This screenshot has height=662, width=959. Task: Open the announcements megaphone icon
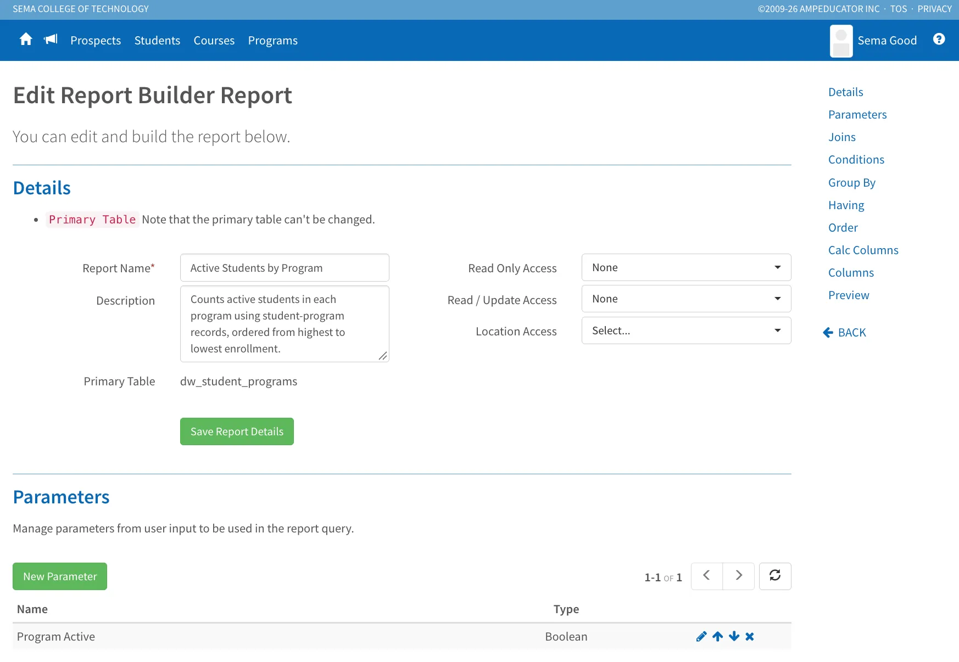(51, 40)
